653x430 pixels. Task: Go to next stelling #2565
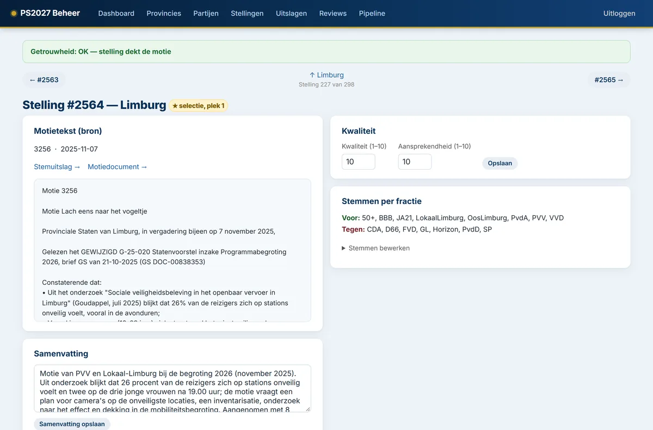pos(609,80)
